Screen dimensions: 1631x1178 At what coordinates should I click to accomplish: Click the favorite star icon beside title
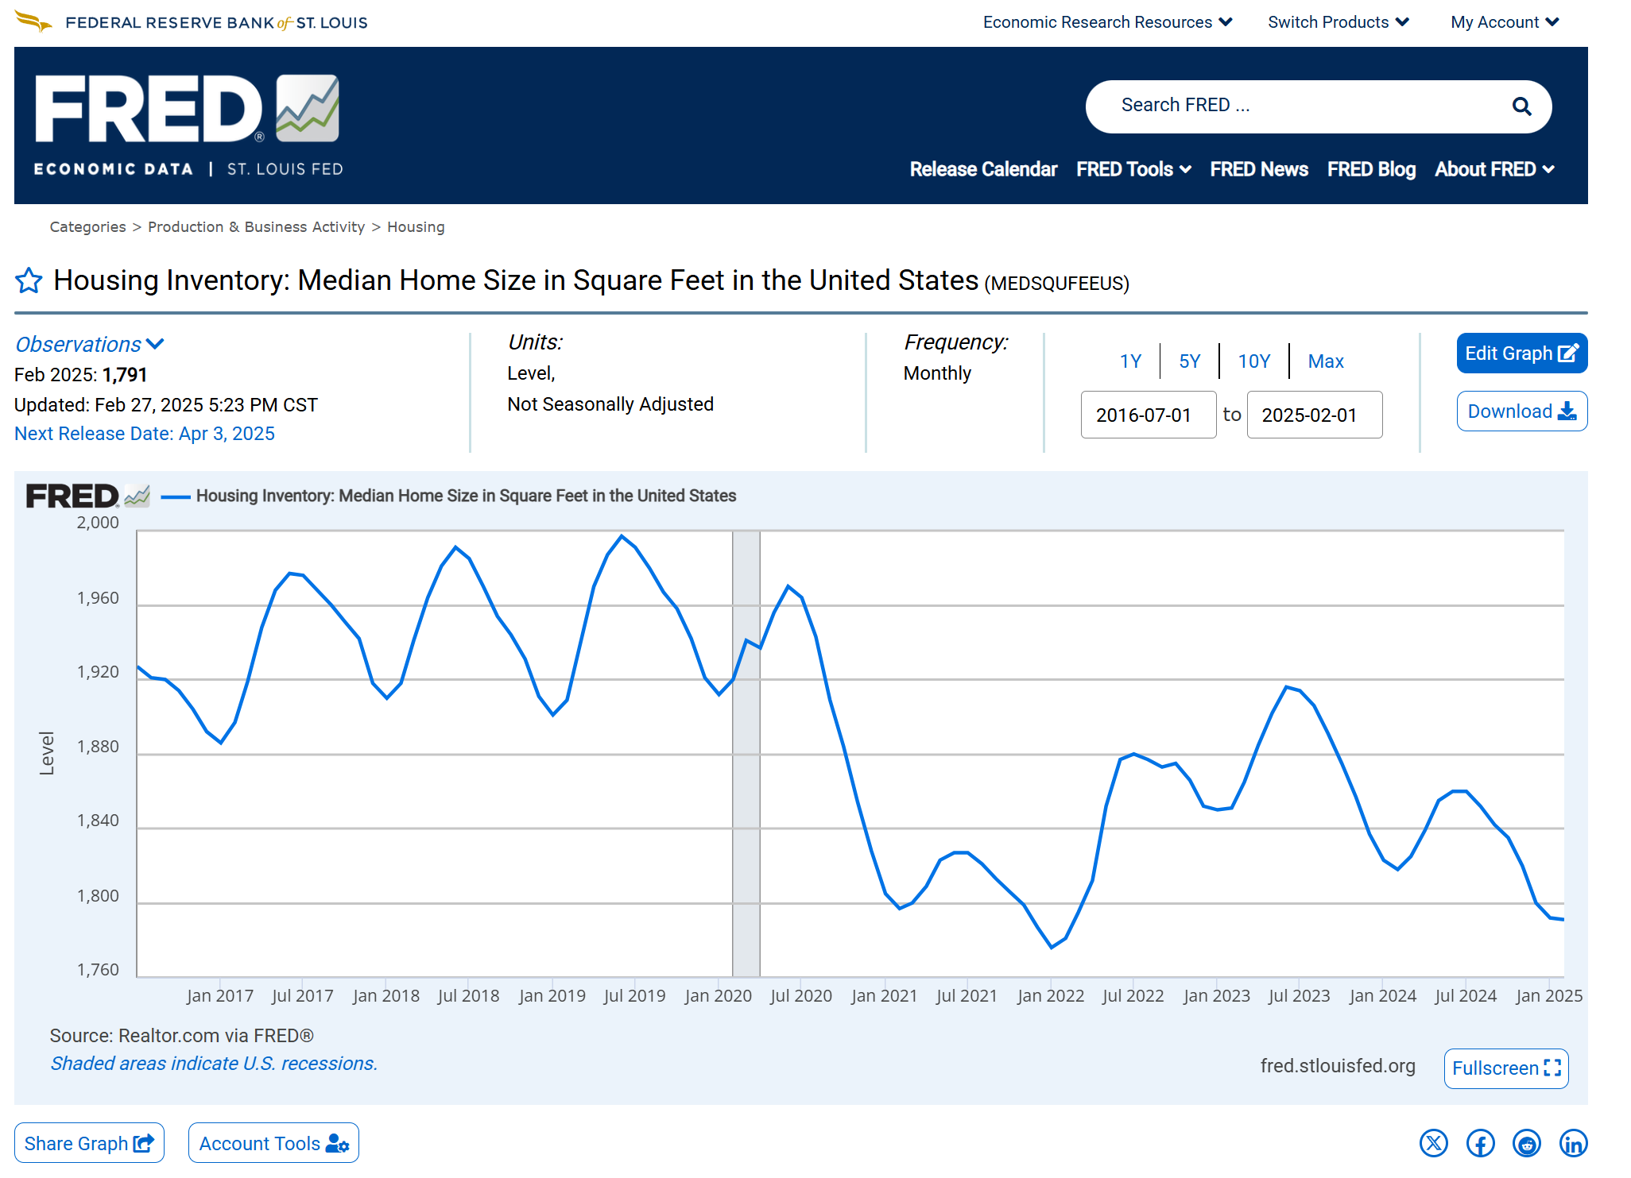(x=29, y=280)
